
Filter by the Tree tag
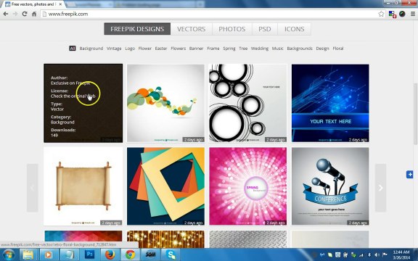pyautogui.click(x=243, y=48)
